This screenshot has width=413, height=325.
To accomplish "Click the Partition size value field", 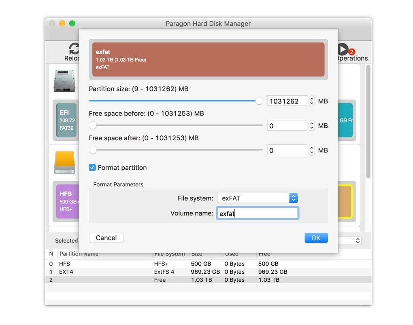I will click(287, 101).
